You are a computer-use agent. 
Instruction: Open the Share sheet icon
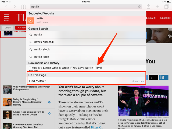pyautogui.click(x=148, y=6)
